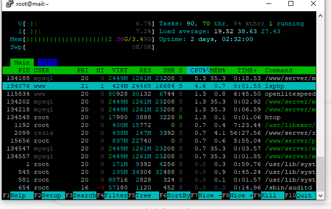Sort by RES column header

pos(145,70)
